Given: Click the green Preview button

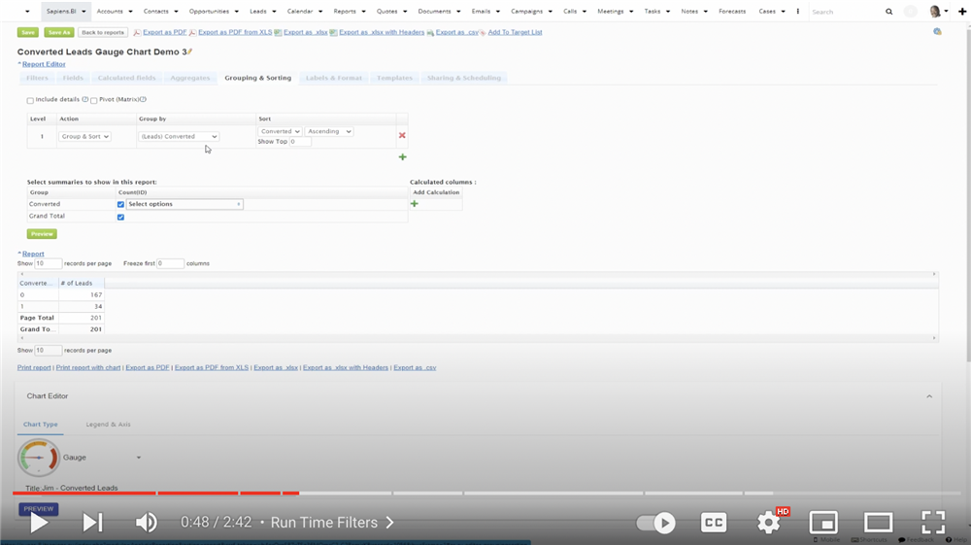Looking at the screenshot, I should coord(42,234).
